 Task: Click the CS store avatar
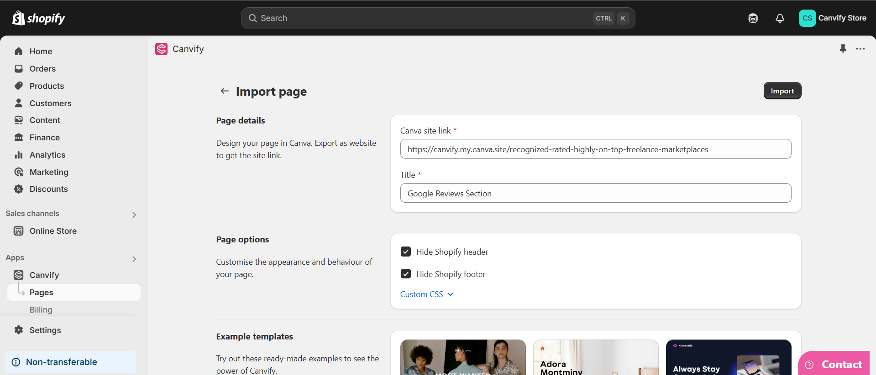click(807, 18)
